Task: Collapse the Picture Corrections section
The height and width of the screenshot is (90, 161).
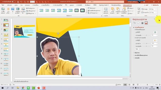Action: [134, 27]
